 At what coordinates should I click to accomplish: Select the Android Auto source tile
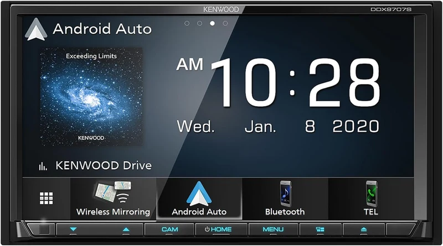199,198
